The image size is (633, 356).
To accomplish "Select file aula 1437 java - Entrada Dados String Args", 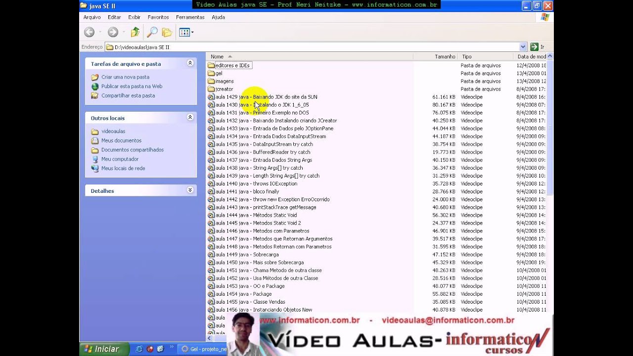I will pos(264,160).
